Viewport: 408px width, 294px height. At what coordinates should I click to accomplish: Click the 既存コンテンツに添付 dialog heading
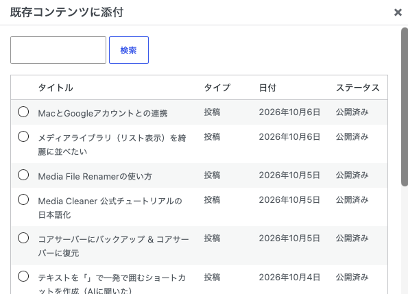(x=67, y=12)
